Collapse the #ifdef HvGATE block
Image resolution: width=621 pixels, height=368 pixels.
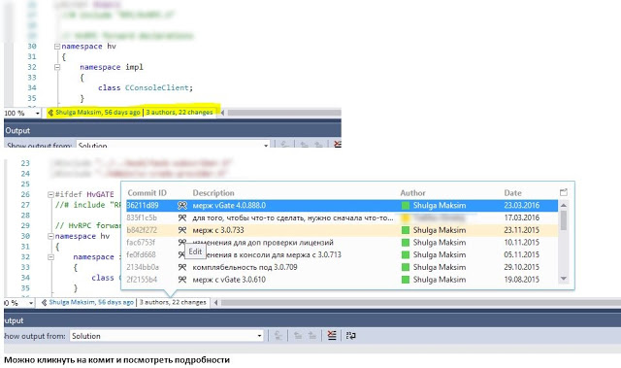(x=50, y=194)
